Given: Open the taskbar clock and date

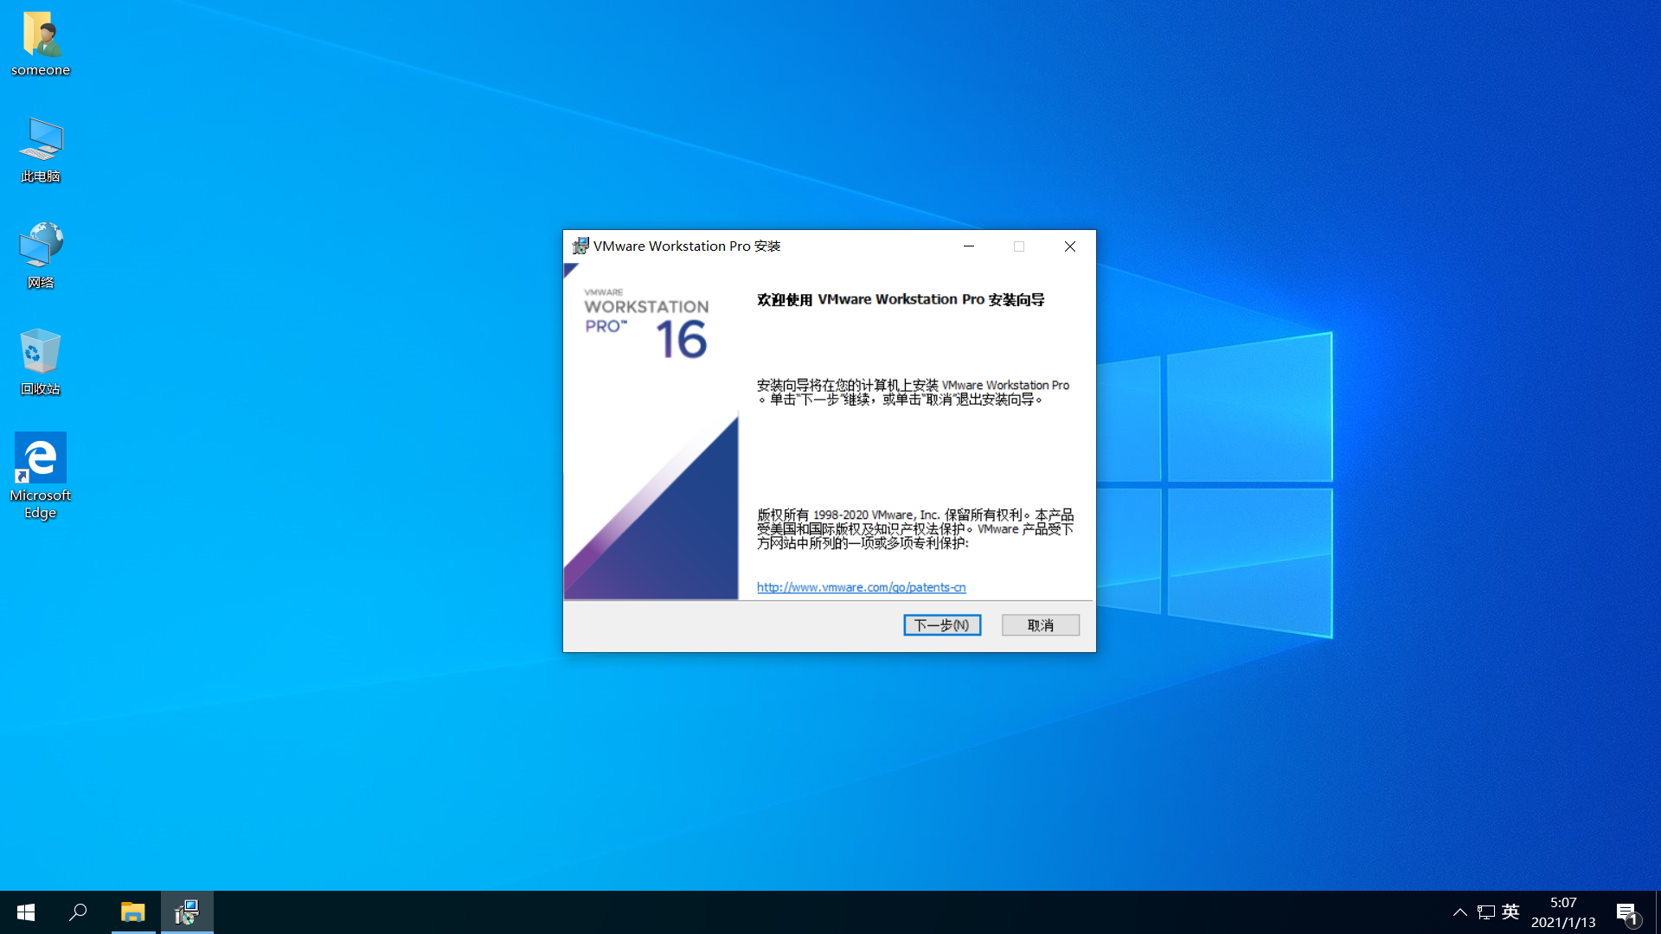Looking at the screenshot, I should pos(1563,912).
